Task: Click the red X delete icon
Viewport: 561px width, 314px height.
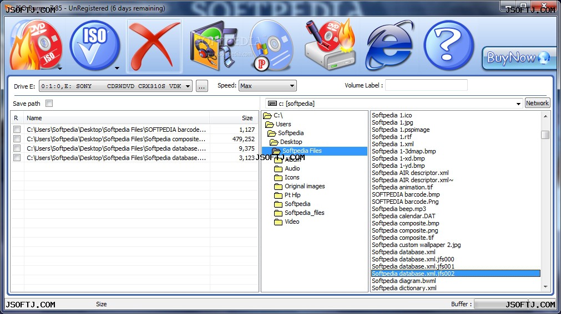Action: pos(154,46)
